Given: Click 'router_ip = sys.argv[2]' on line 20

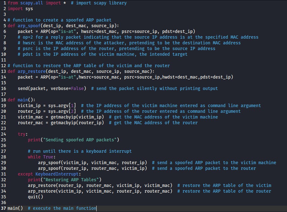Looking at the screenshot, I should [x=47, y=111].
